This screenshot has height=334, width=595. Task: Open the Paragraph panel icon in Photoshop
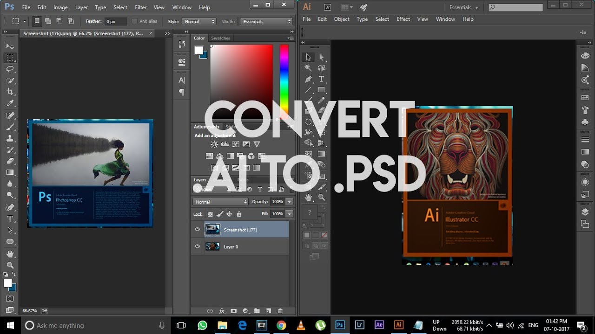tap(182, 92)
